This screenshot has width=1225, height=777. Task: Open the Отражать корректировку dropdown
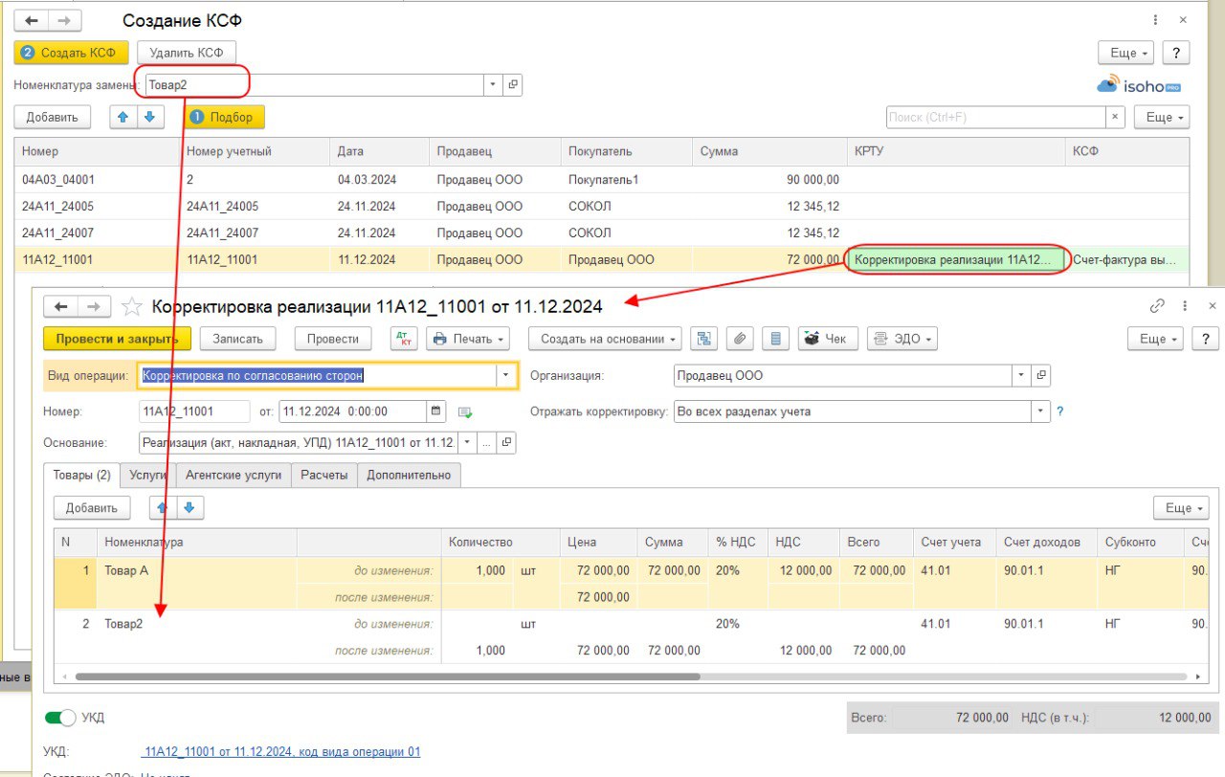[x=1041, y=411]
